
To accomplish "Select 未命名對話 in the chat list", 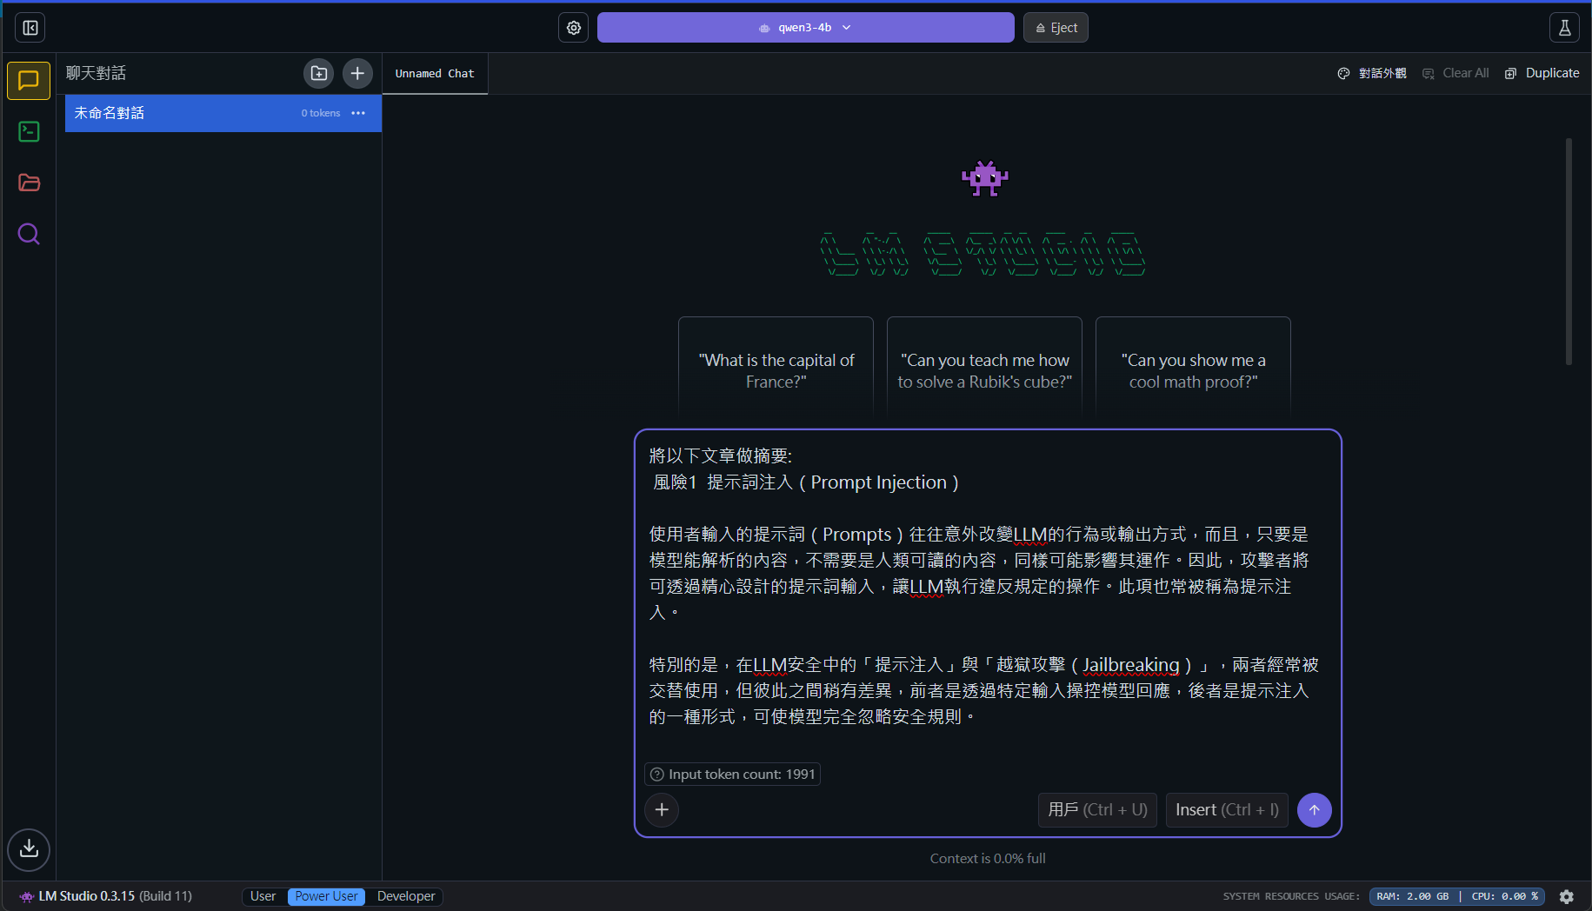I will click(174, 113).
